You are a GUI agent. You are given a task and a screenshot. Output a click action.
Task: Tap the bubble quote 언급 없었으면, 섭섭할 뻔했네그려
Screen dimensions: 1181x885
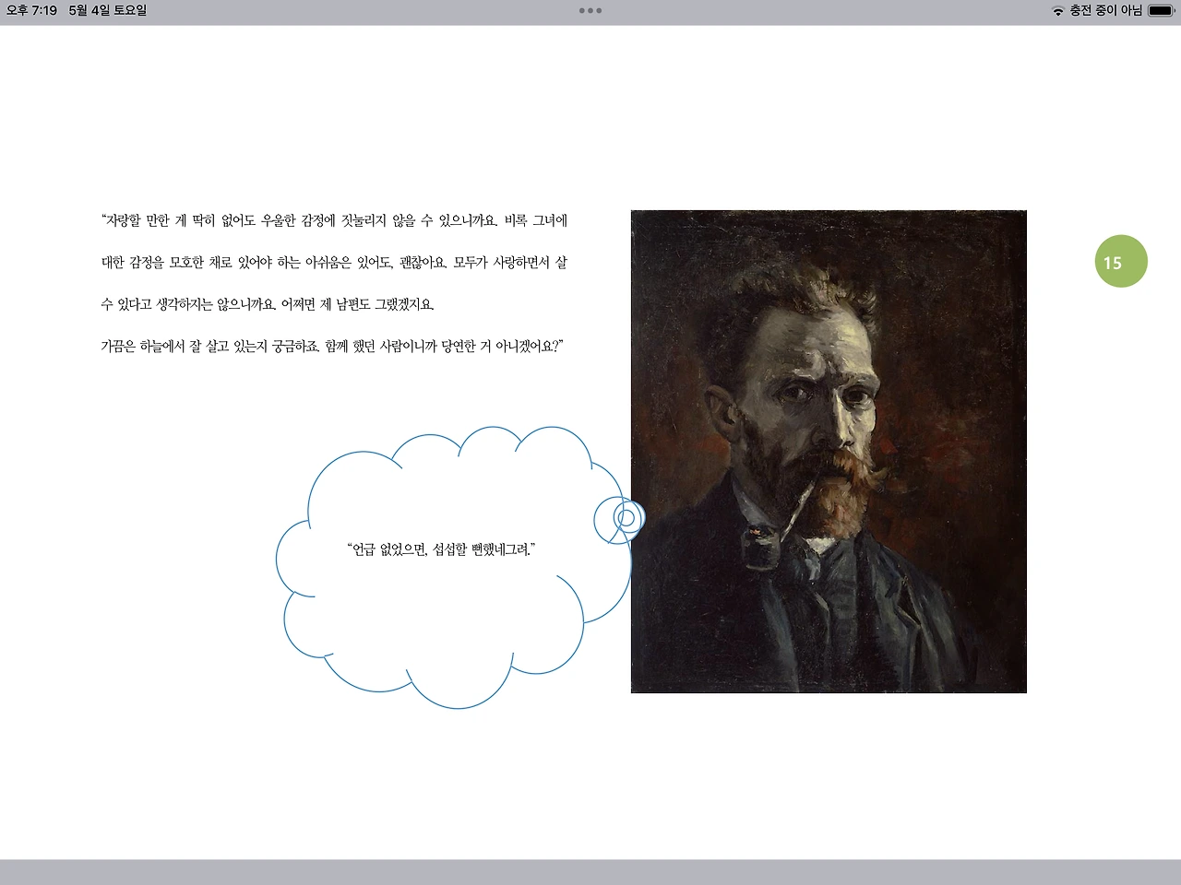coord(441,549)
